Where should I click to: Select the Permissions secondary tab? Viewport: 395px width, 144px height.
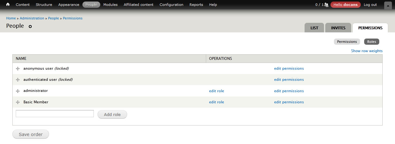pos(347,42)
